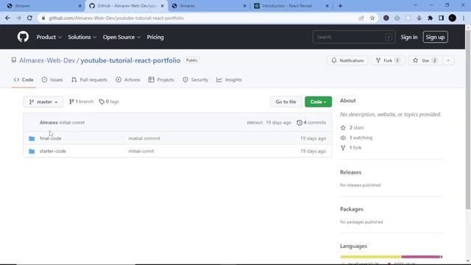Image resolution: width=471 pixels, height=265 pixels.
Task: Open the Pull requests tab
Action: coord(89,79)
